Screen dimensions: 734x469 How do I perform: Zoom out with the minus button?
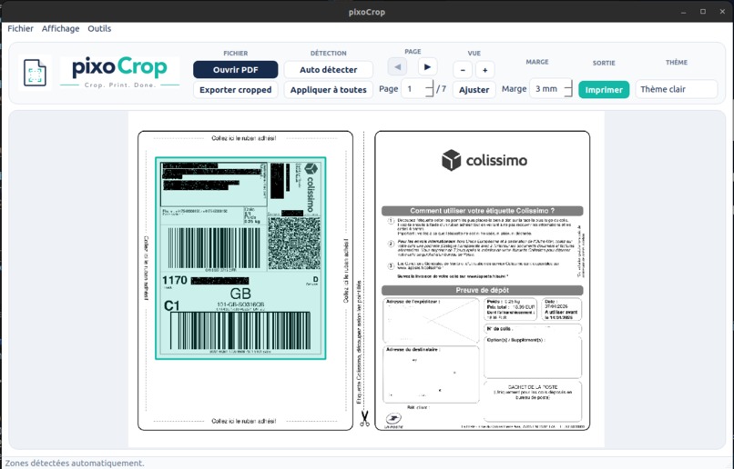[x=463, y=70]
